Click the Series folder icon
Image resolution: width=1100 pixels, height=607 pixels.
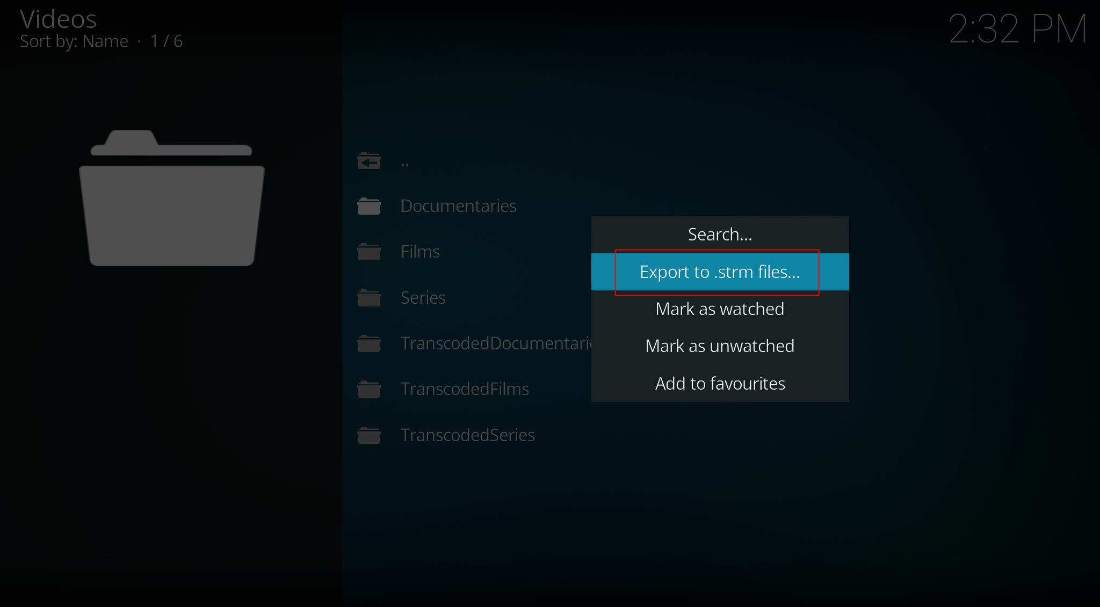click(369, 298)
